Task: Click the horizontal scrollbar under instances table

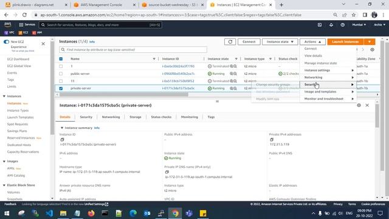Action: coord(124,95)
